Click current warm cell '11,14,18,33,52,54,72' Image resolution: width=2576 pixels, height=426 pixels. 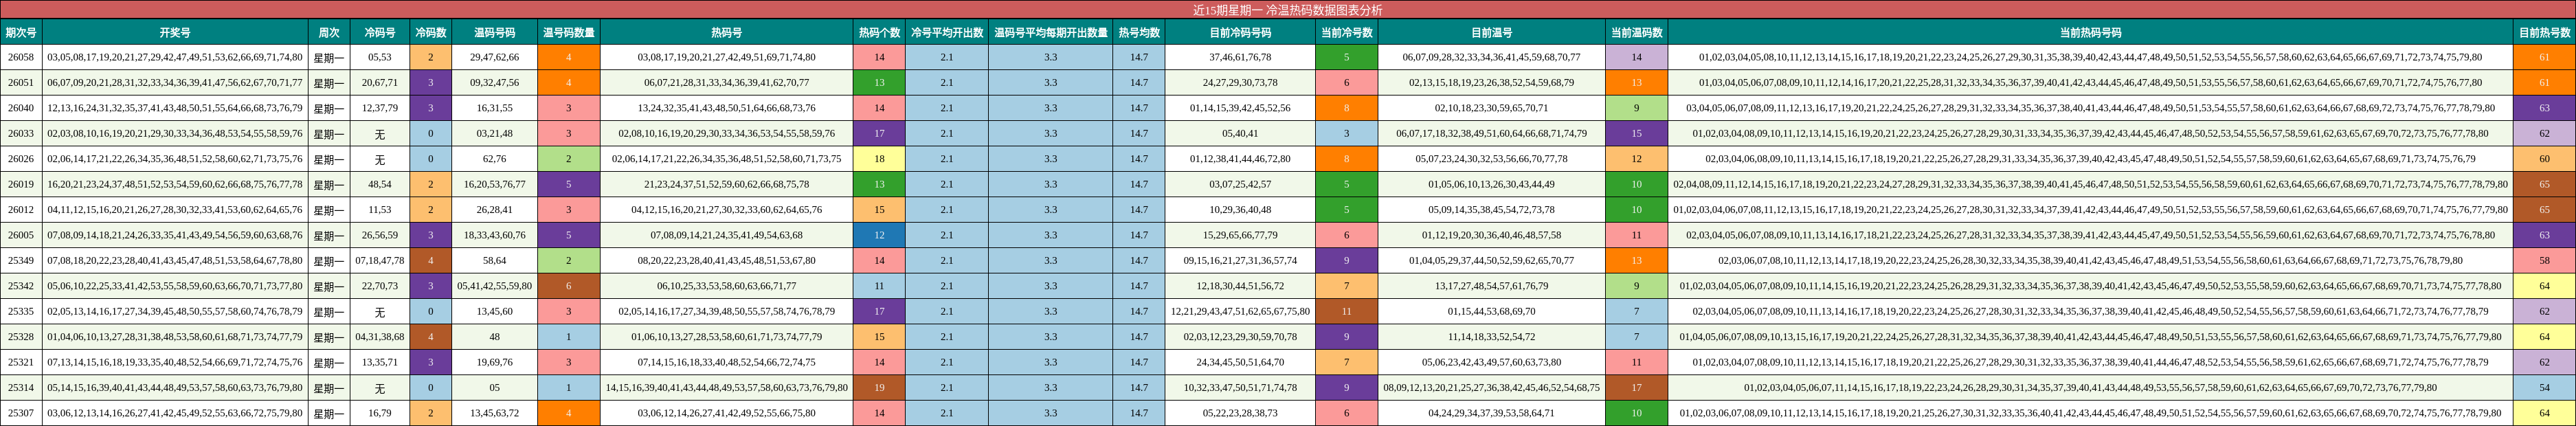tap(1491, 337)
